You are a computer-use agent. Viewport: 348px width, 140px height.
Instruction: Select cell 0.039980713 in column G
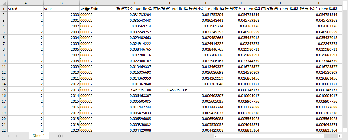coord(242,49)
